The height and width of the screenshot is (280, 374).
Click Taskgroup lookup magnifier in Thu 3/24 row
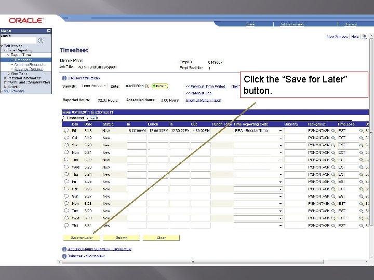(333, 174)
